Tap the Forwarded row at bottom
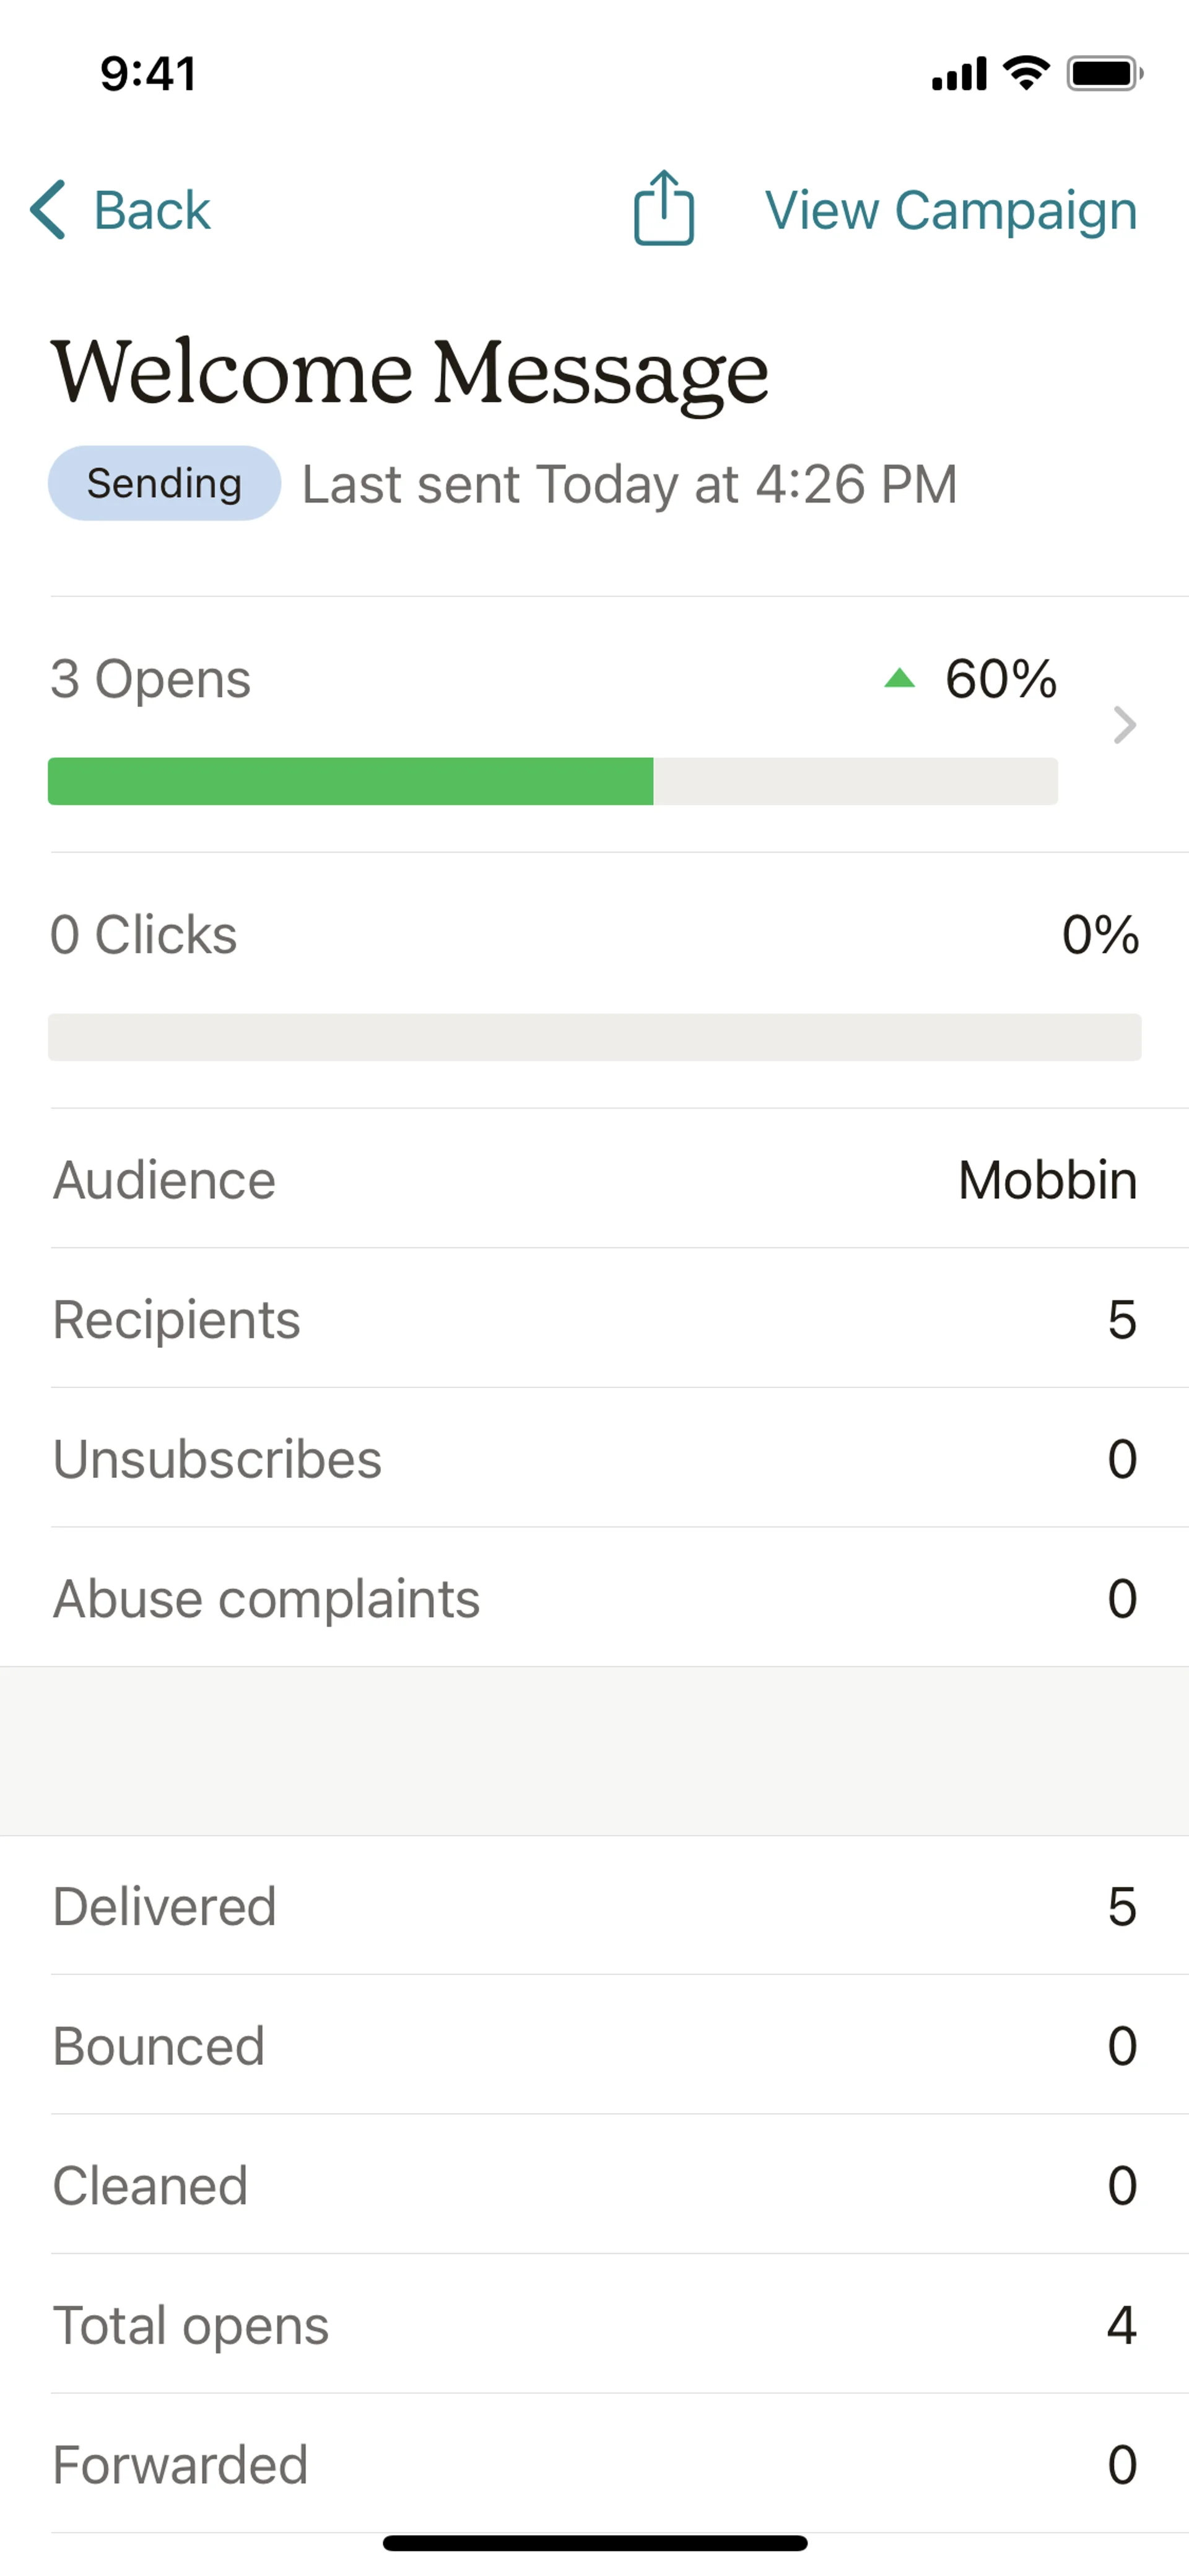1189x2576 pixels. pyautogui.click(x=594, y=2464)
